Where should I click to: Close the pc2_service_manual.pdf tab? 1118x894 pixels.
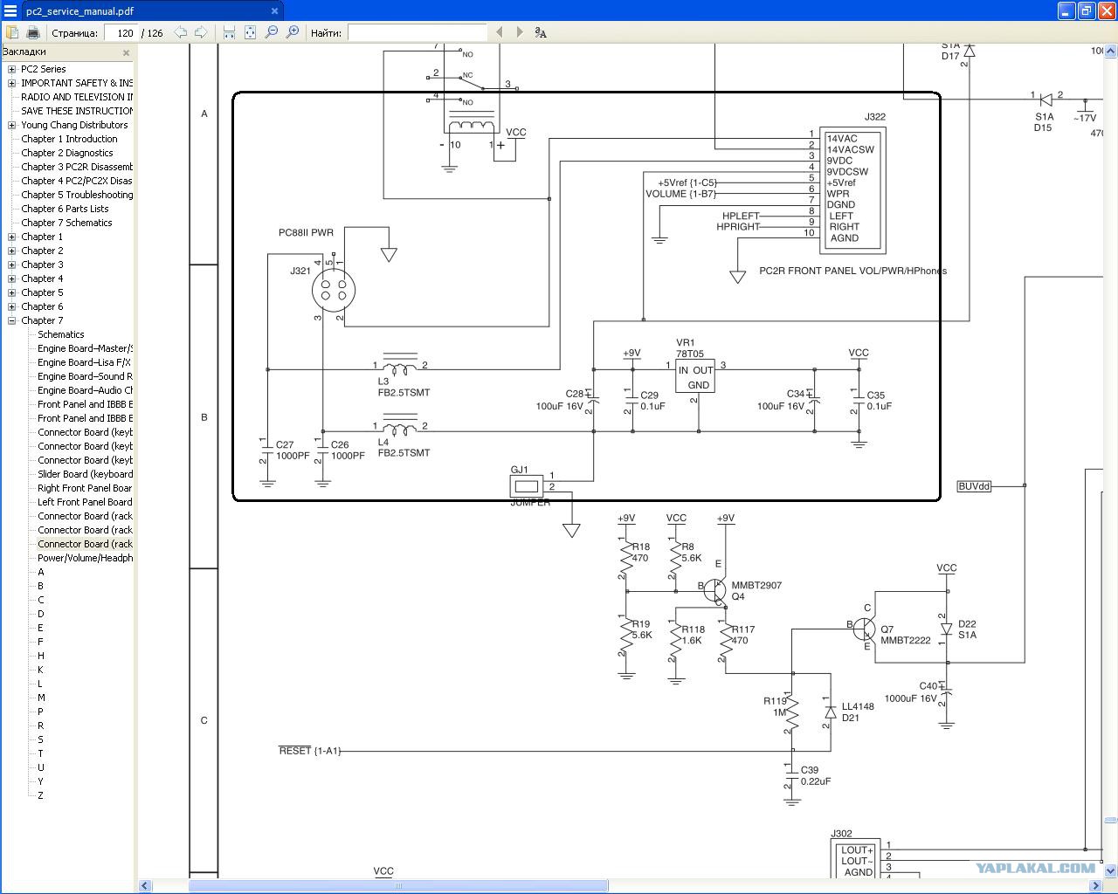[x=274, y=11]
